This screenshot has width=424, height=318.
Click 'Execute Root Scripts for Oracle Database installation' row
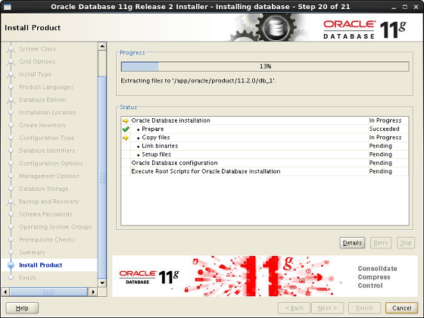click(265, 171)
